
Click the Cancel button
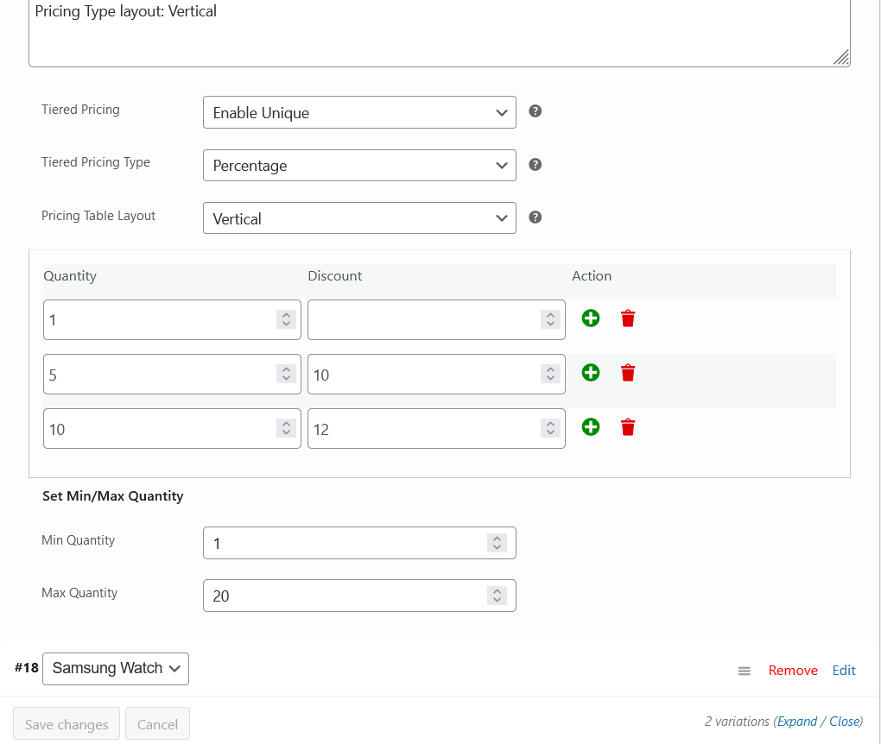point(157,724)
